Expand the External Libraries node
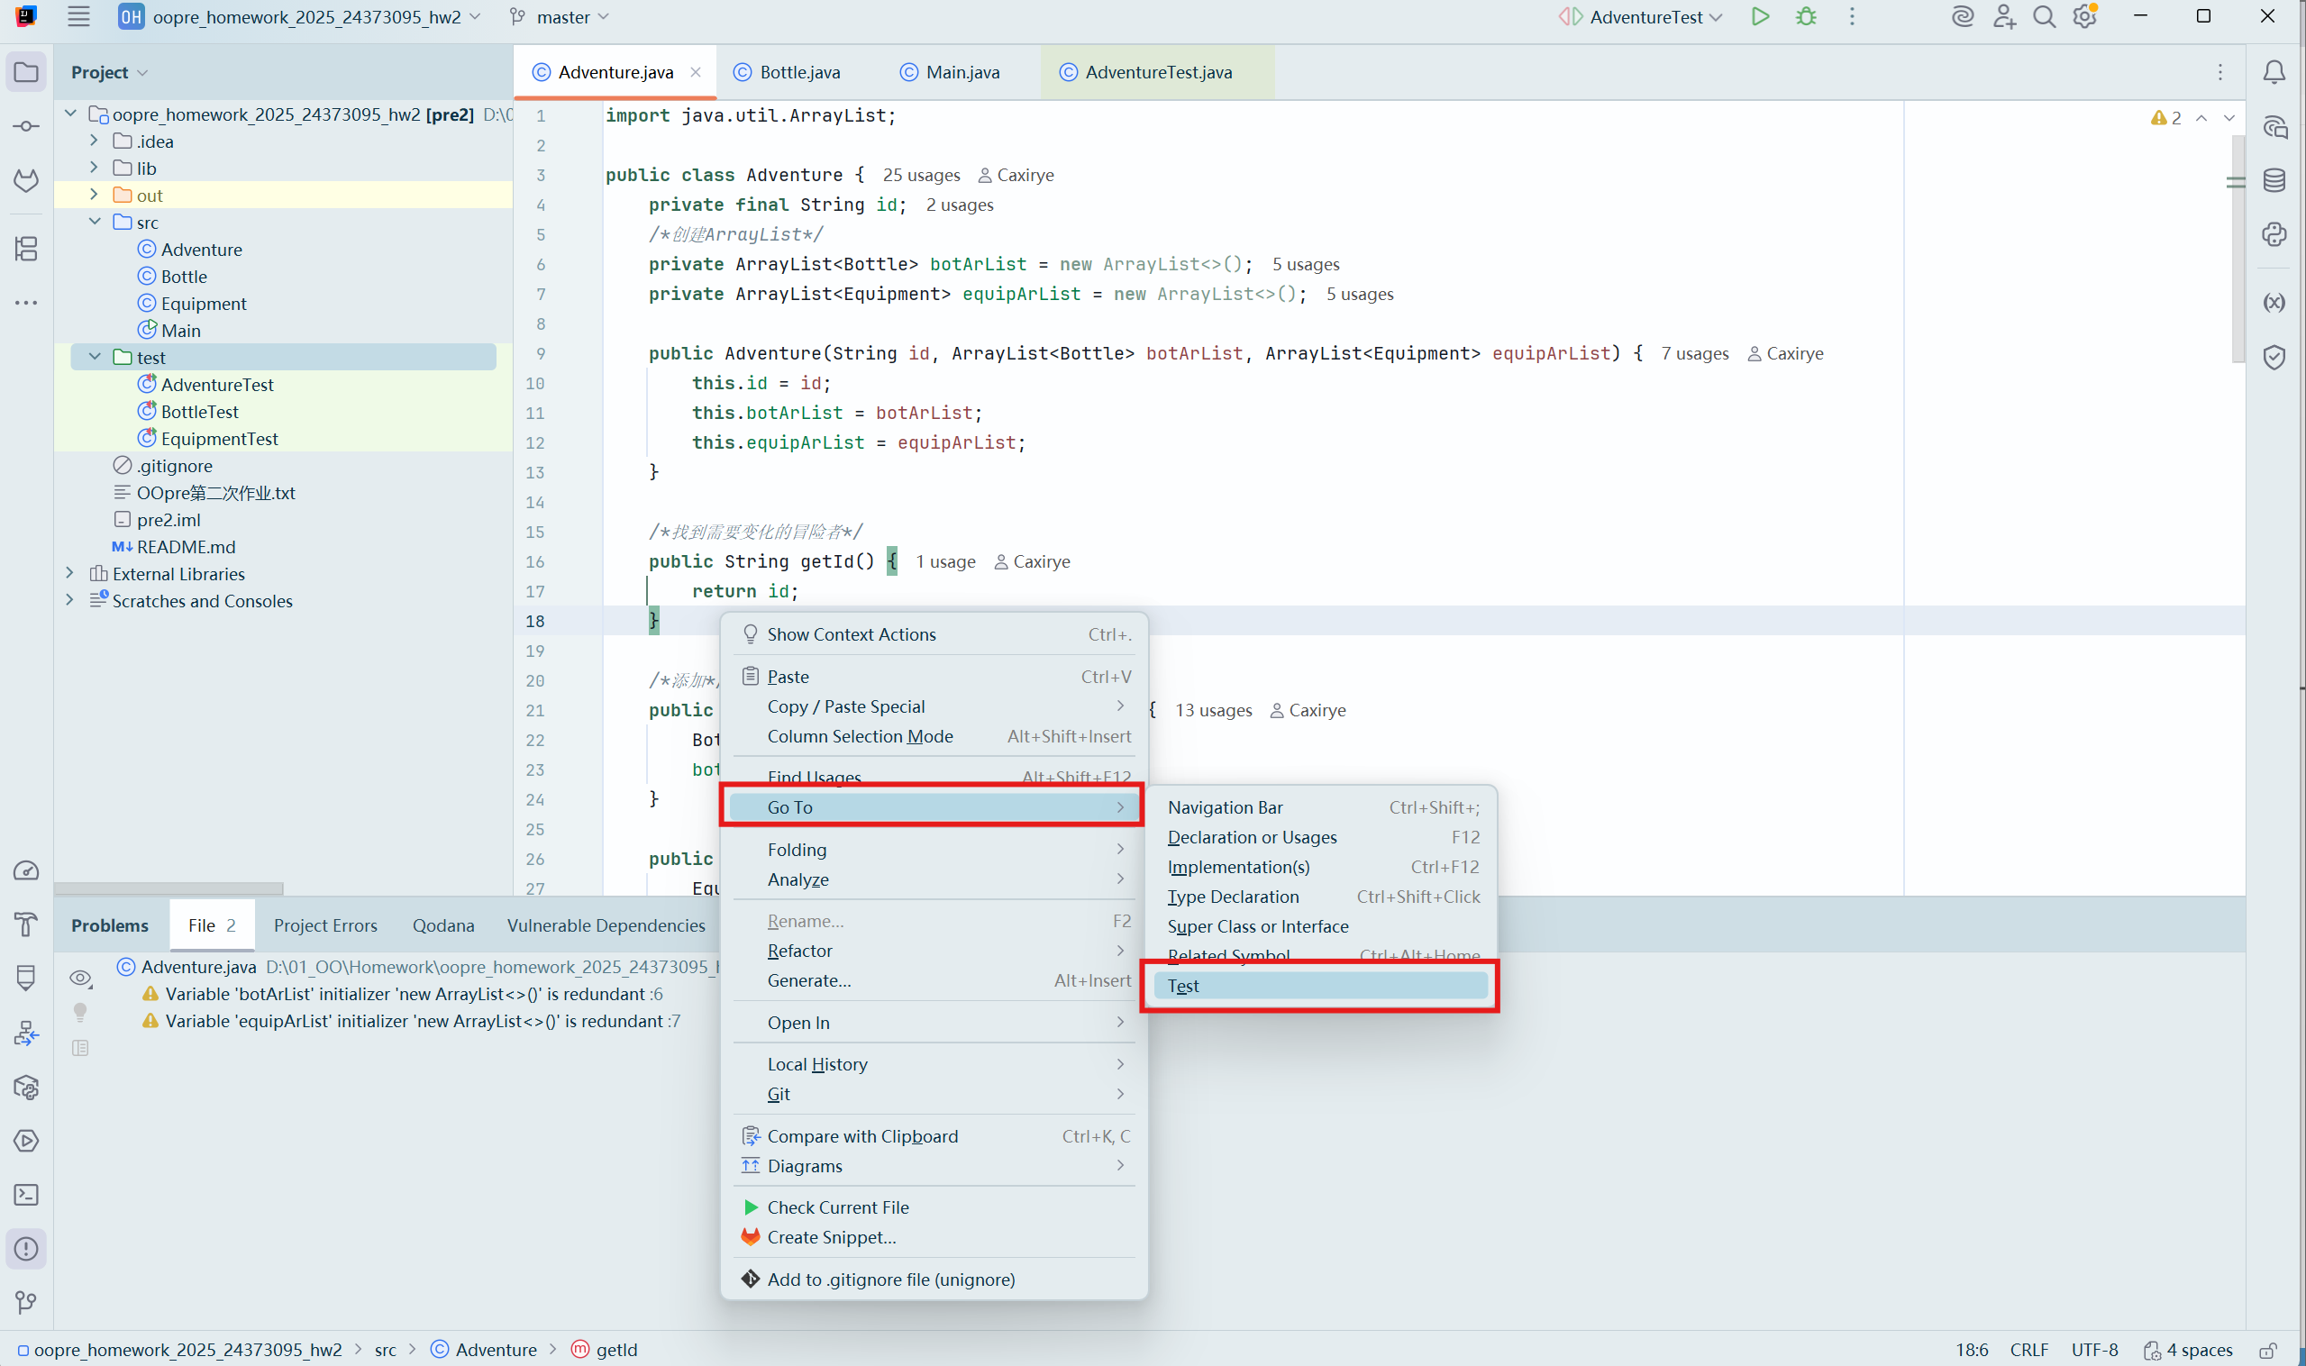 pyautogui.click(x=70, y=573)
